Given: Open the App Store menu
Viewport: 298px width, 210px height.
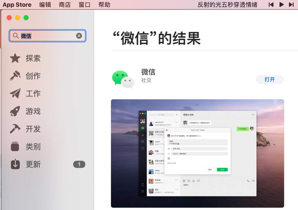Looking at the screenshot, I should point(17,5).
